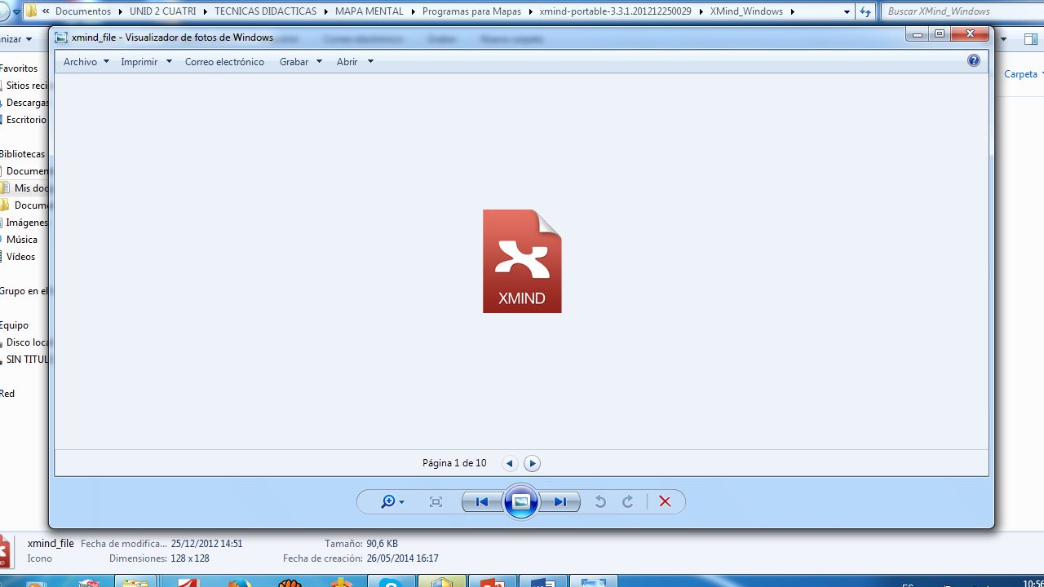This screenshot has width=1044, height=587.
Task: Click the XMIND file image preview
Action: click(x=522, y=261)
